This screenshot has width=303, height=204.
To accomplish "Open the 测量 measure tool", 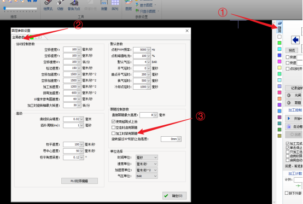I will (x=104, y=5).
